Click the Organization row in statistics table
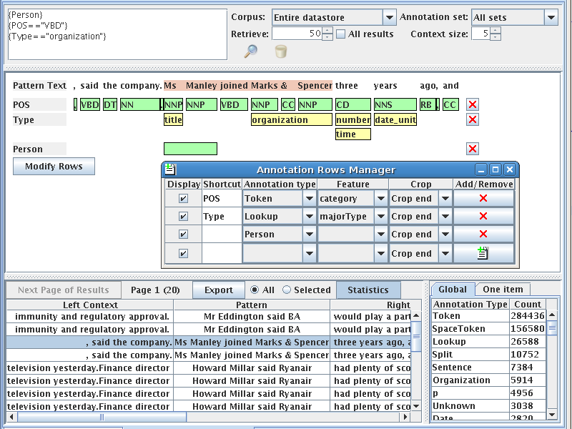 [489, 380]
